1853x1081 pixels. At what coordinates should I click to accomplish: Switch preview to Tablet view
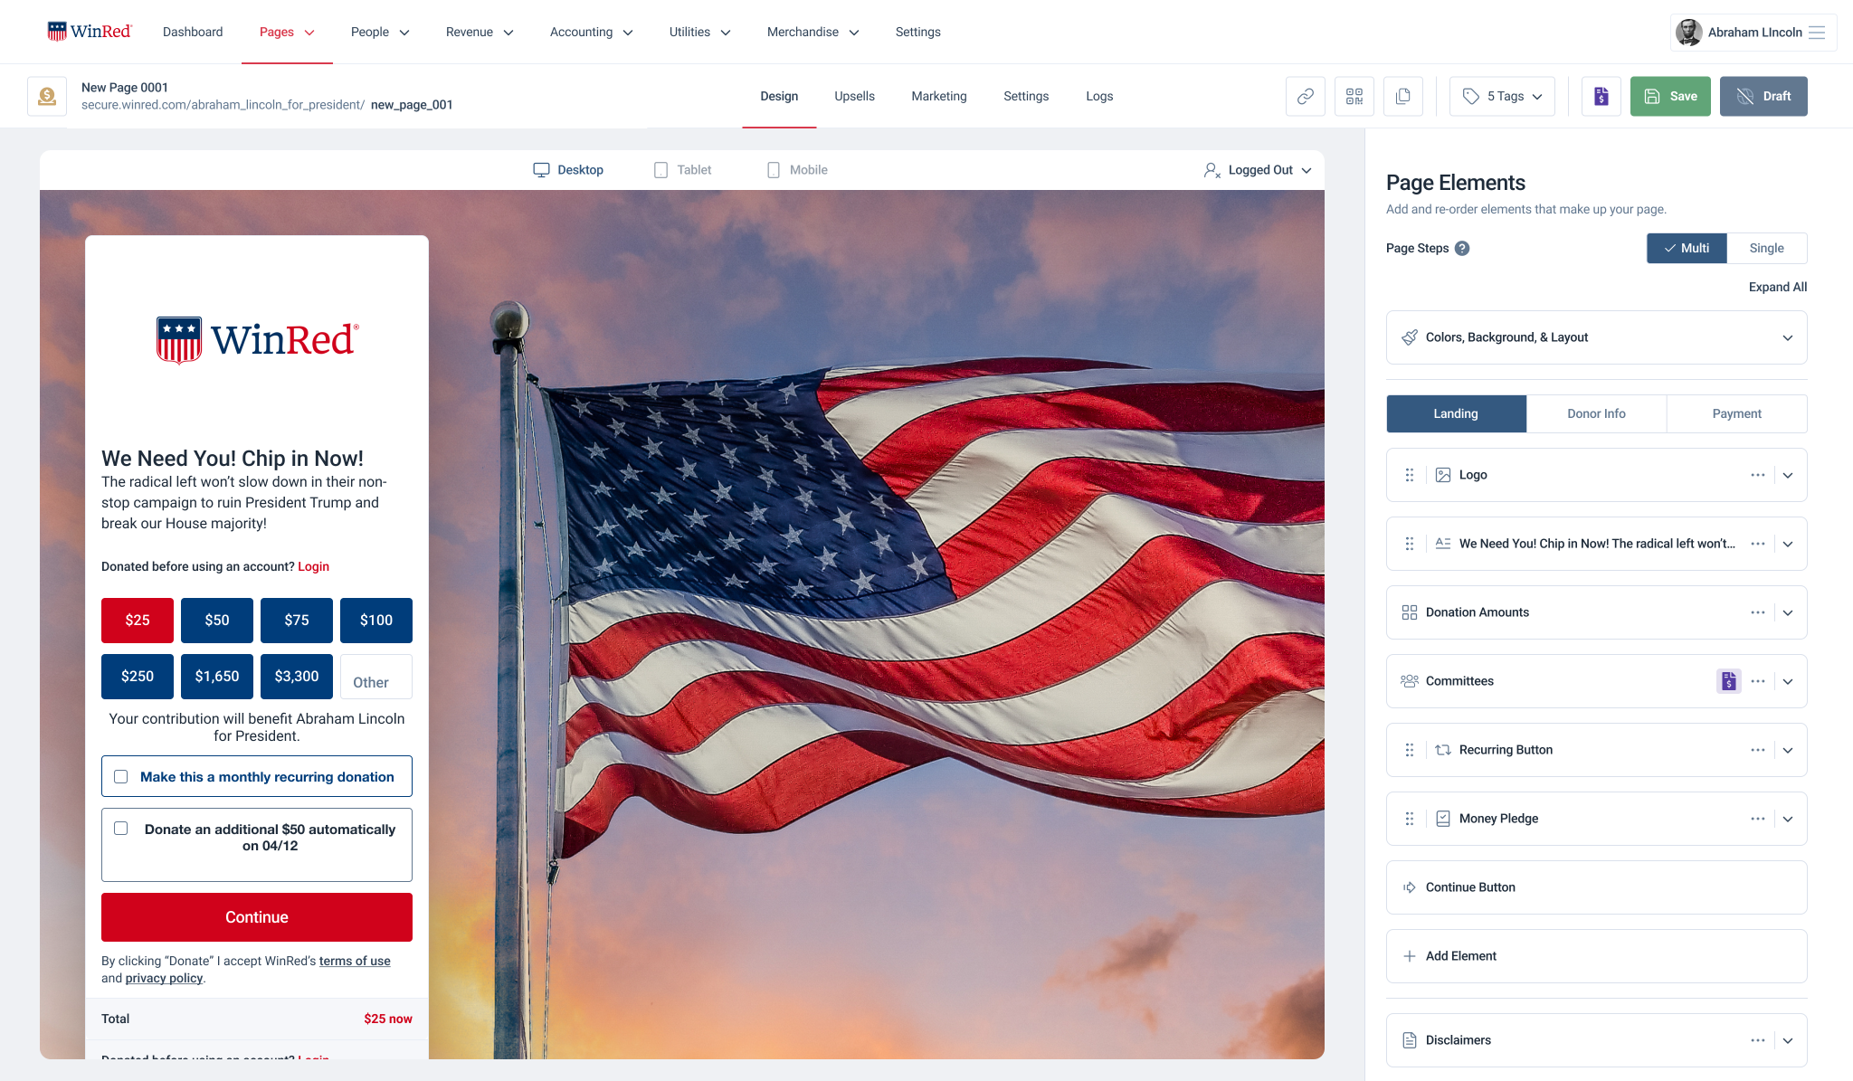[x=682, y=170]
